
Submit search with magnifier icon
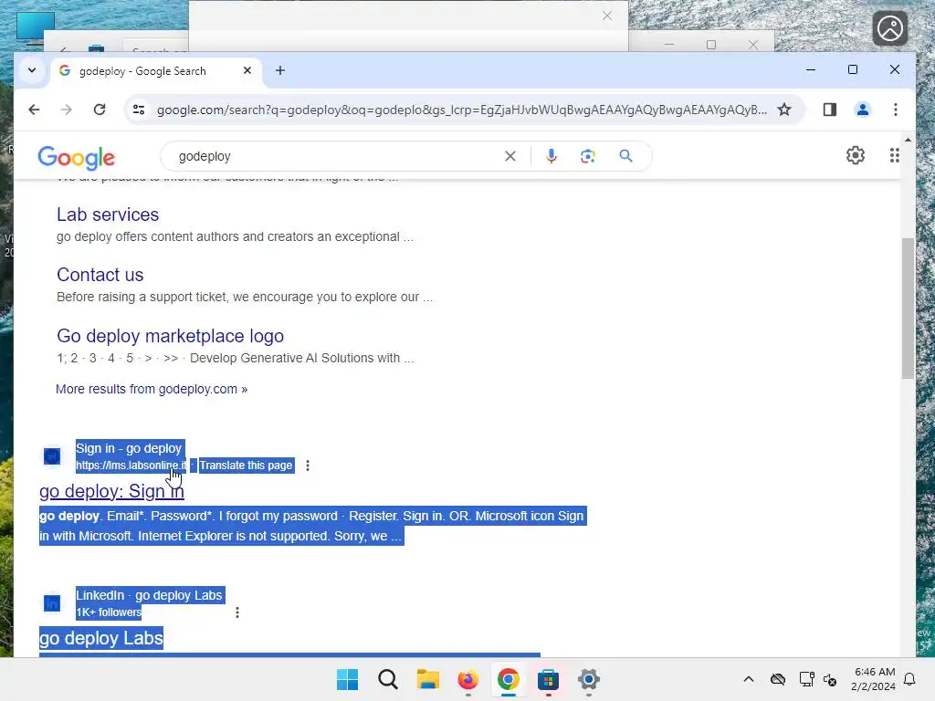[x=625, y=156]
